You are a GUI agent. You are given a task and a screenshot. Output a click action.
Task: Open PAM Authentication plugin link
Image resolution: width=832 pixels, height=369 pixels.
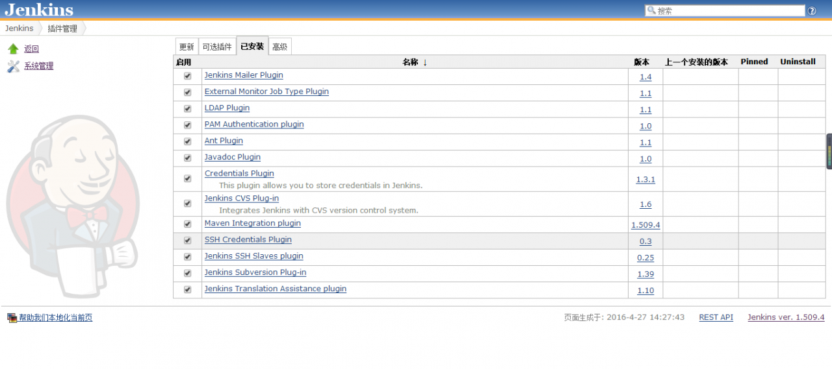tap(254, 124)
